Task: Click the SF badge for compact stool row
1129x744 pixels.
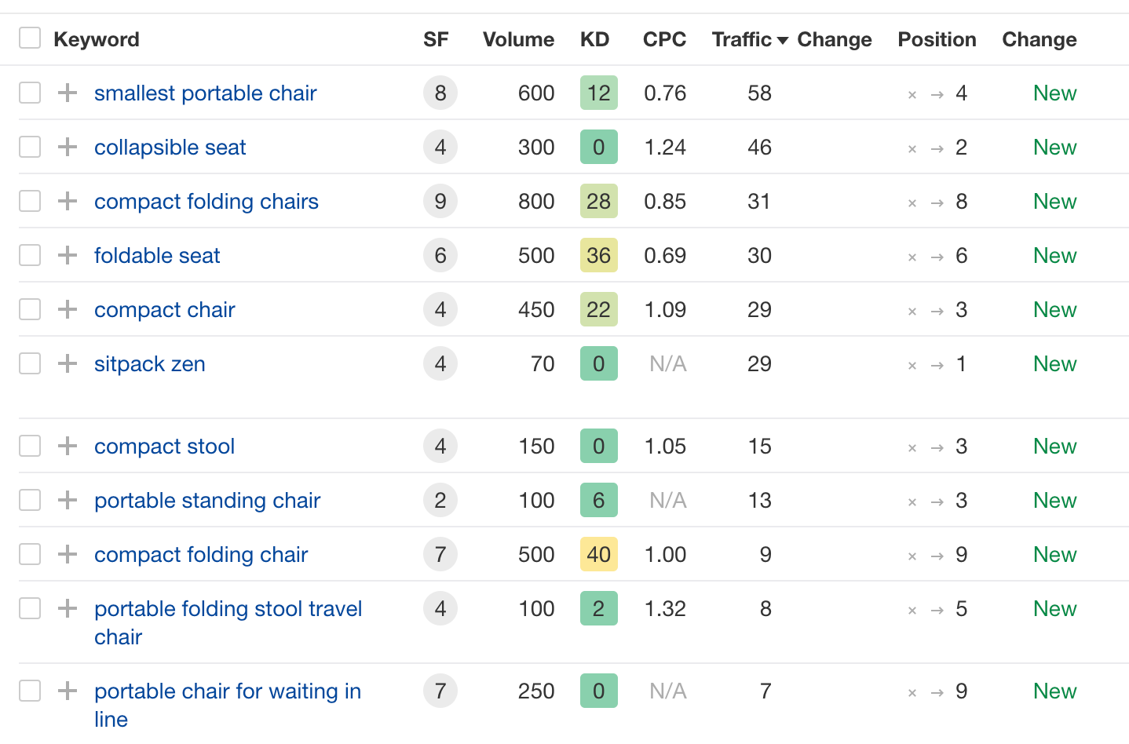Action: click(440, 447)
